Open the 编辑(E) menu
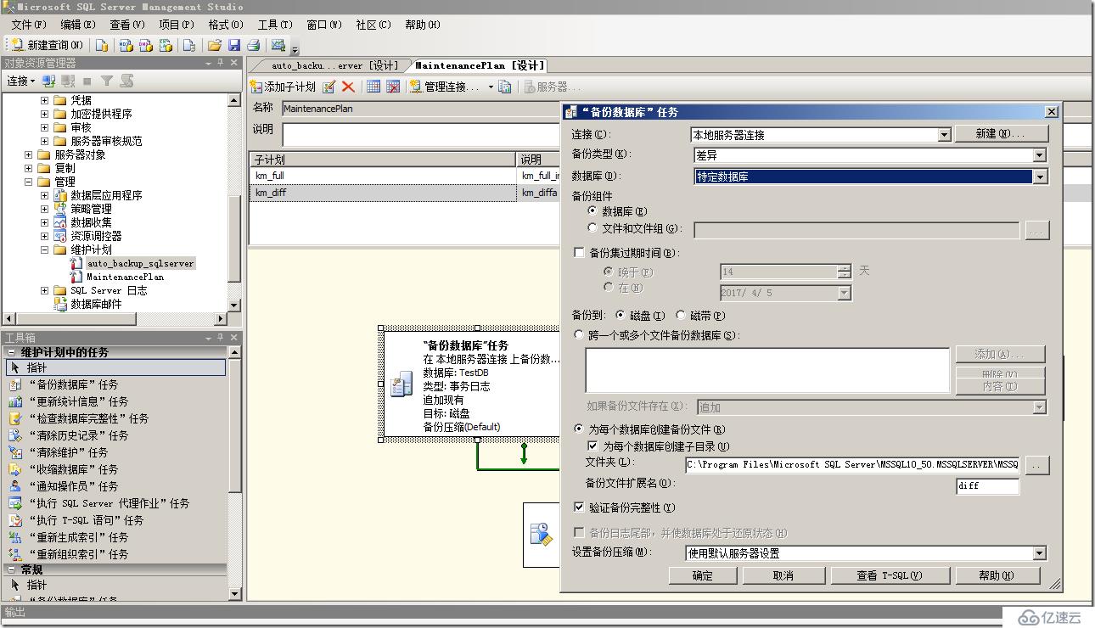 pyautogui.click(x=79, y=25)
